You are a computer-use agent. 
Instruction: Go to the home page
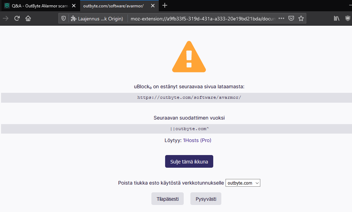click(x=28, y=18)
